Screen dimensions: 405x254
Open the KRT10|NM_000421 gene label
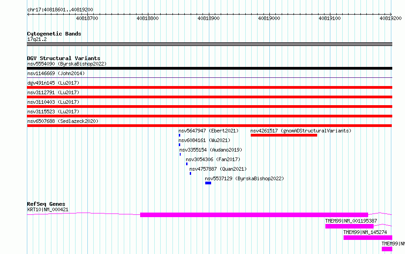coord(48,209)
